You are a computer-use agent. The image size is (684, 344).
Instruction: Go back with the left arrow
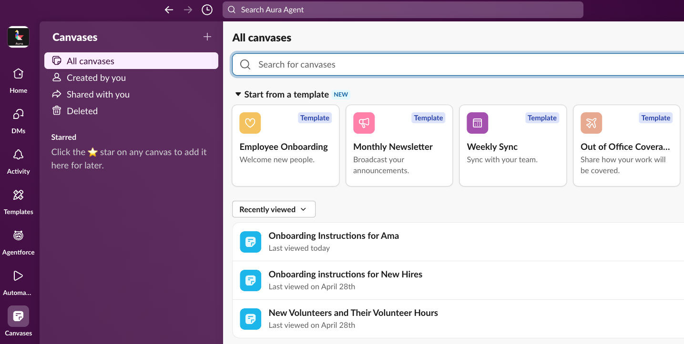click(x=169, y=10)
